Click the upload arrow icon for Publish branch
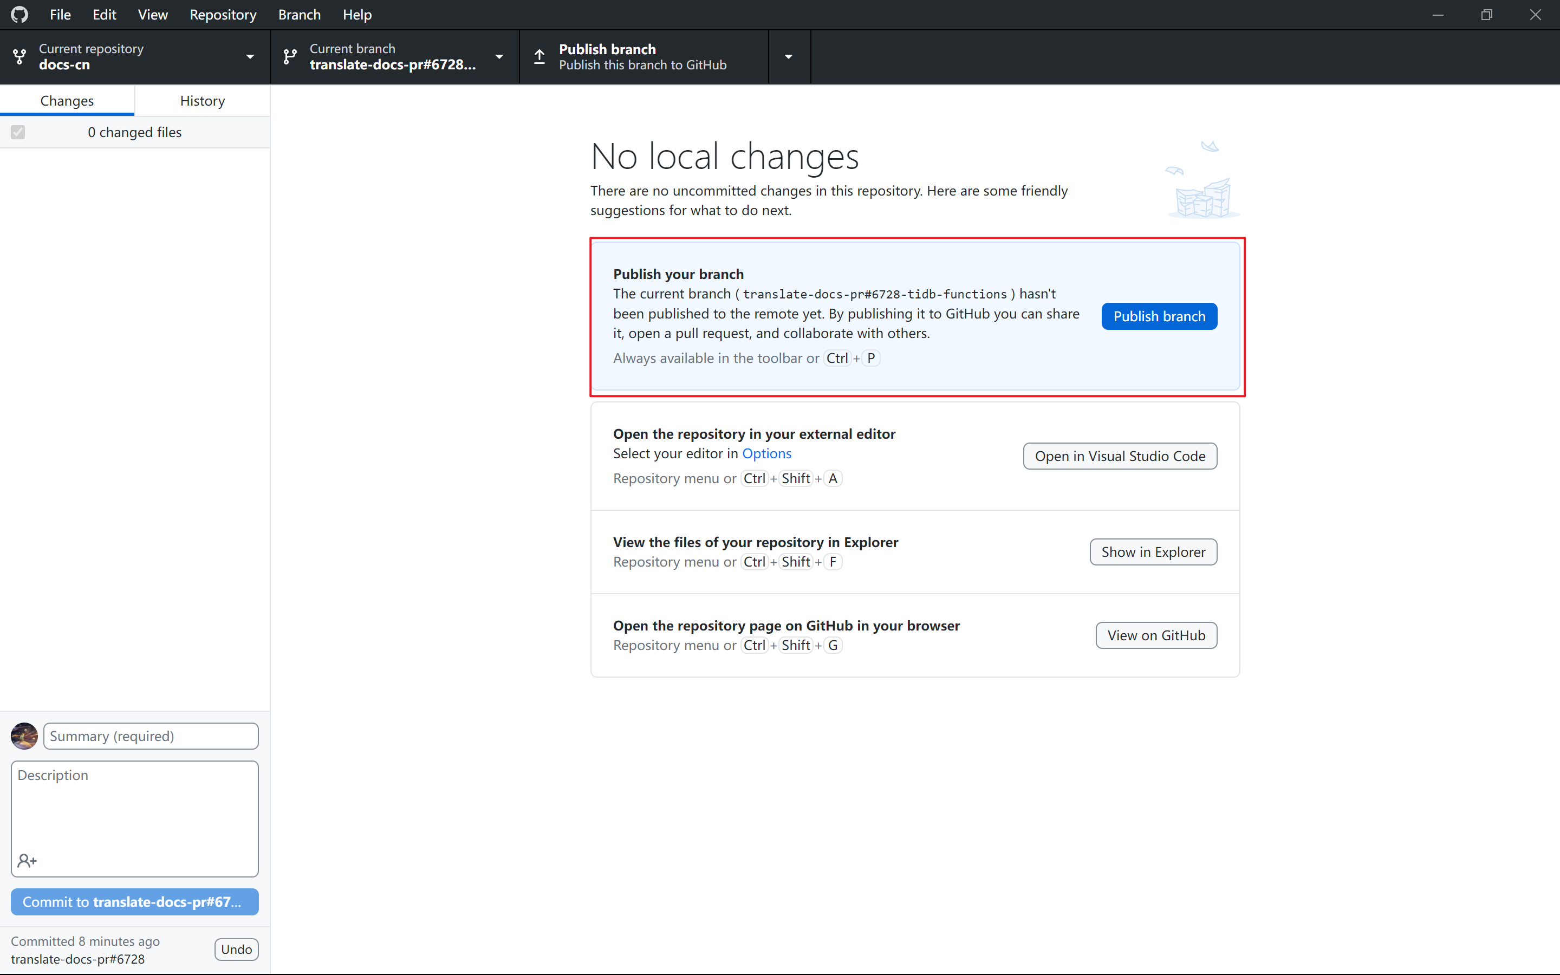Screen dimensions: 1560x975 [x=539, y=57]
